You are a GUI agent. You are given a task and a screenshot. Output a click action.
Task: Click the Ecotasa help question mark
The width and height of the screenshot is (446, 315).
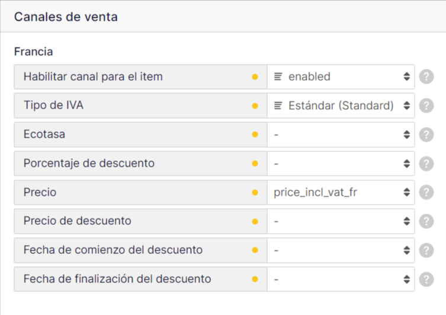426,135
